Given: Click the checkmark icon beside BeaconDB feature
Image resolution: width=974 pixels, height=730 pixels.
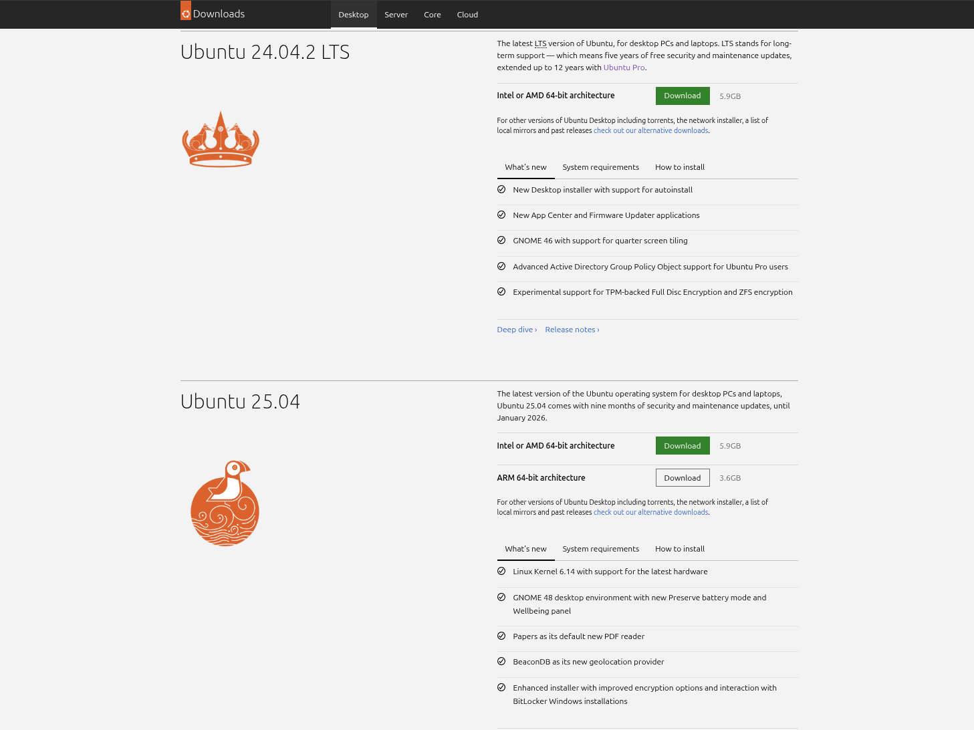Looking at the screenshot, I should [x=501, y=662].
